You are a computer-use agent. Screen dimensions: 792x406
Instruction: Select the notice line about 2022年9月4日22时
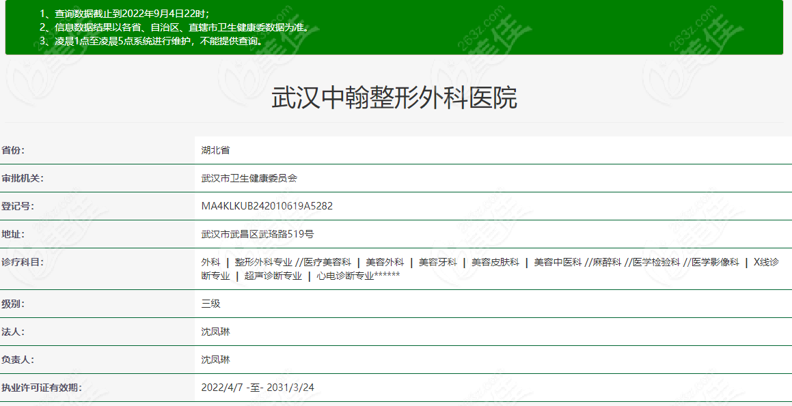pos(125,14)
